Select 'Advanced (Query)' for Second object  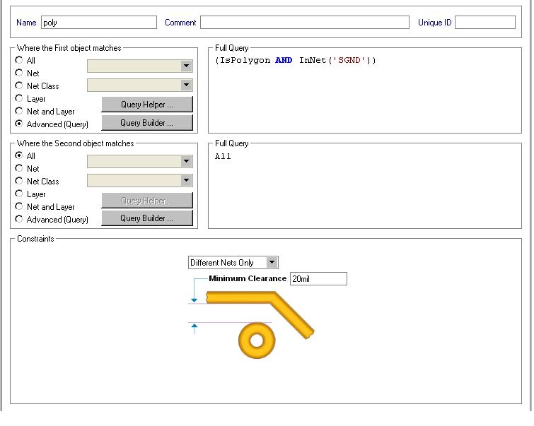[x=19, y=219]
